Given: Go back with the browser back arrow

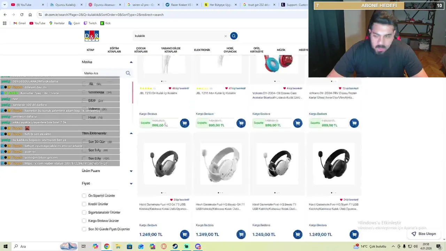Looking at the screenshot, I should pos(5,15).
